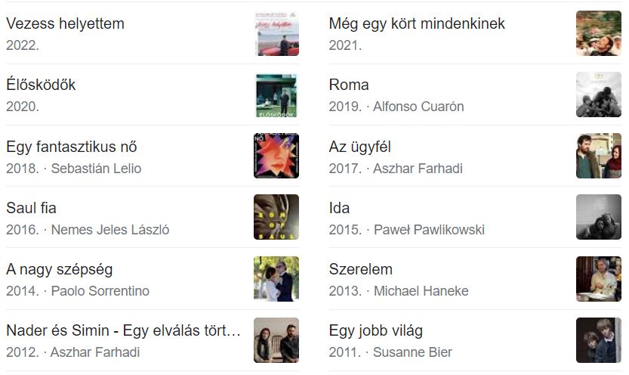Select the Élősködők title text

click(41, 85)
